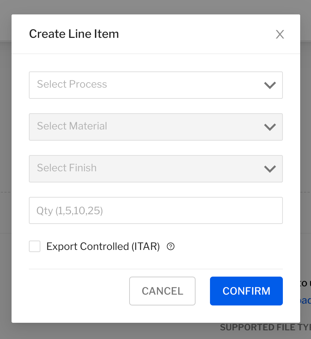Open the Select Finish dropdown

[155, 169]
